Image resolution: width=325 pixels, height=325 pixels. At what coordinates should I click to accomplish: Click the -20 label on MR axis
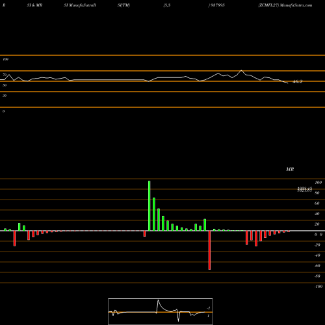pyautogui.click(x=317, y=245)
